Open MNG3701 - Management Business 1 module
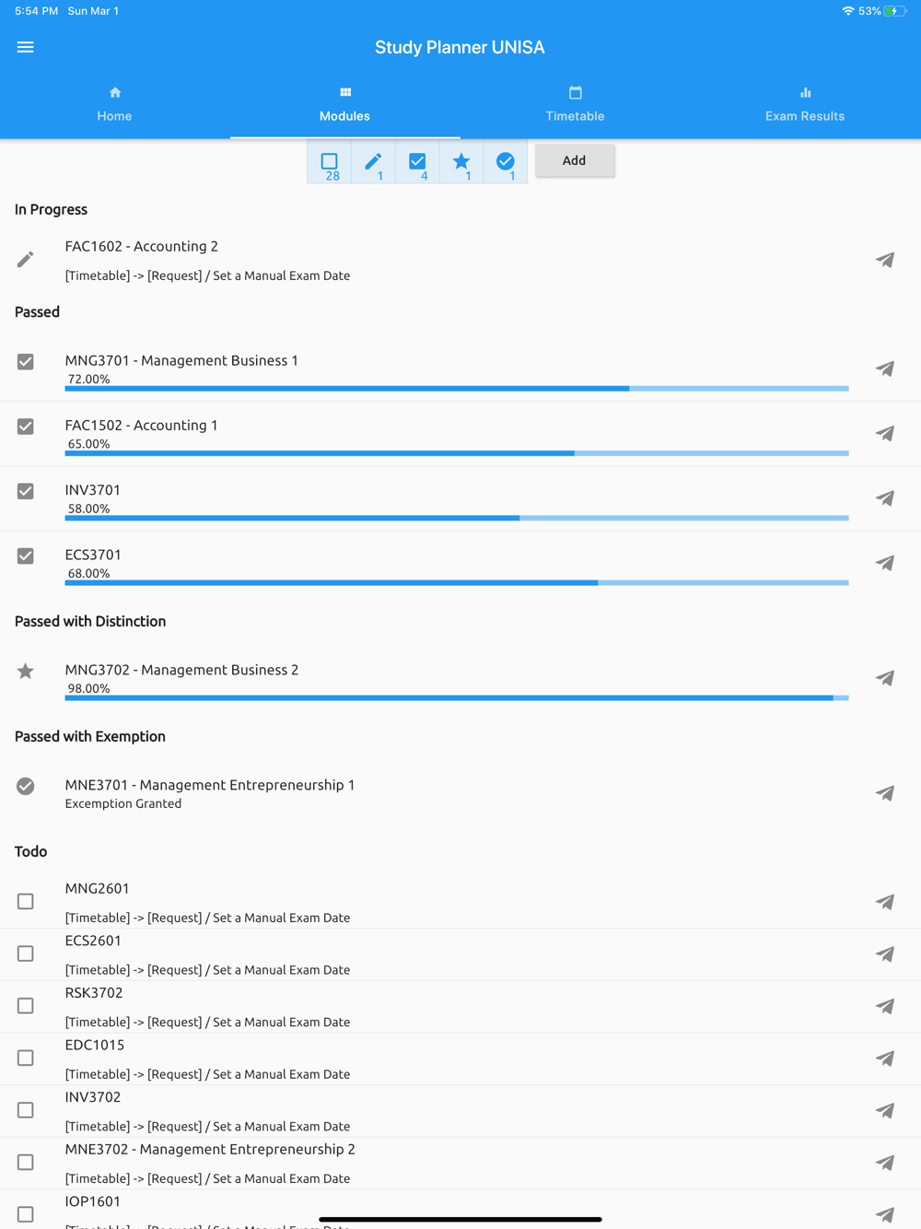Screen dimensions: 921x1229 [181, 360]
